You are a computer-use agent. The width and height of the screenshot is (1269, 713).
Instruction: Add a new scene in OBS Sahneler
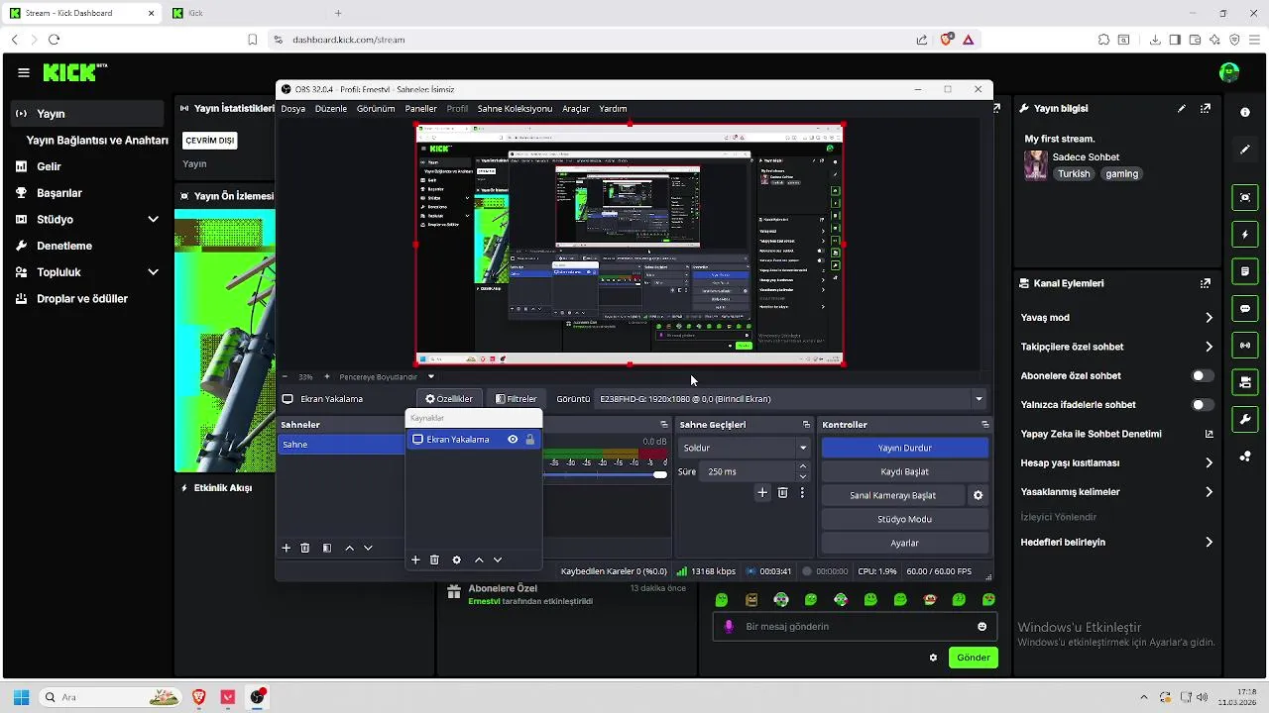(287, 548)
